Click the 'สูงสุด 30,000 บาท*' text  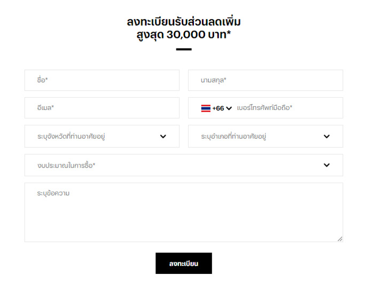click(x=183, y=36)
